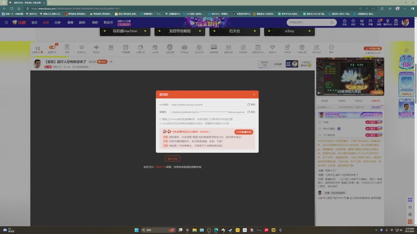Viewport: 417px width, 234px height.
Task: Select the 龙四爷攻略组 streamer card
Action: pyautogui.click(x=180, y=31)
